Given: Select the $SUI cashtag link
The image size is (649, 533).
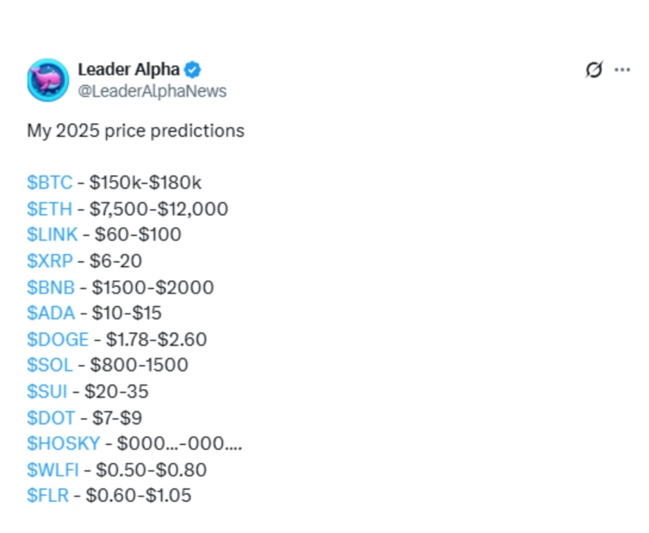Looking at the screenshot, I should point(47,392).
